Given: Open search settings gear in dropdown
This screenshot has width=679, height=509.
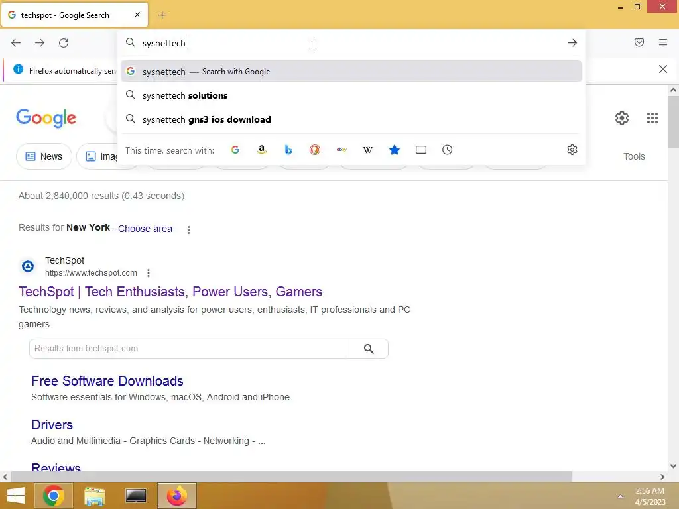Looking at the screenshot, I should point(572,150).
